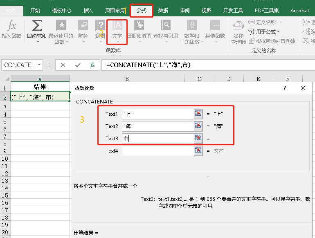Switch to PDF工具集 tab

coord(267,11)
